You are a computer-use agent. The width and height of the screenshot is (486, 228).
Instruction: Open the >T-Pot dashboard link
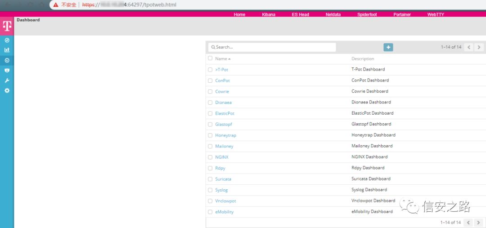[x=221, y=70]
